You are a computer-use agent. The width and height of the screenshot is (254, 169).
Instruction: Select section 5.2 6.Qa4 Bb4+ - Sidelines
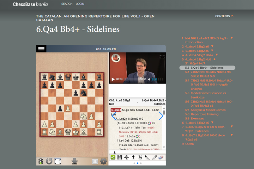[207, 68]
